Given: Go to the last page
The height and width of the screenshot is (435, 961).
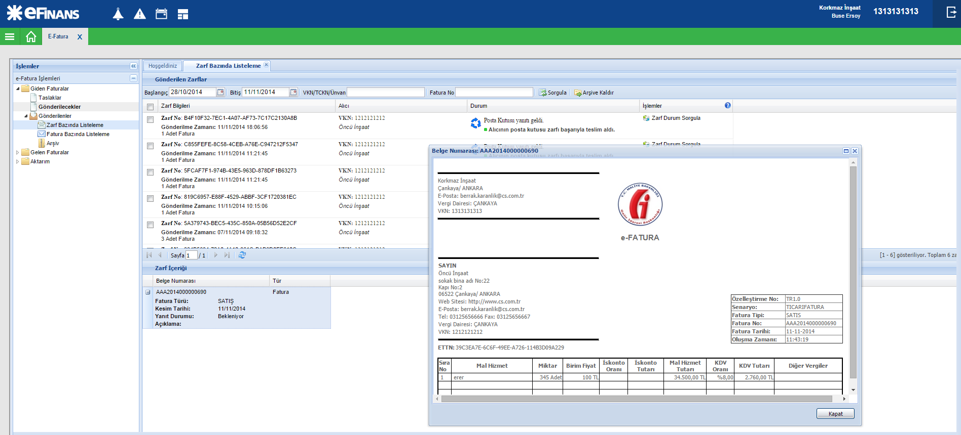Looking at the screenshot, I should [x=227, y=255].
